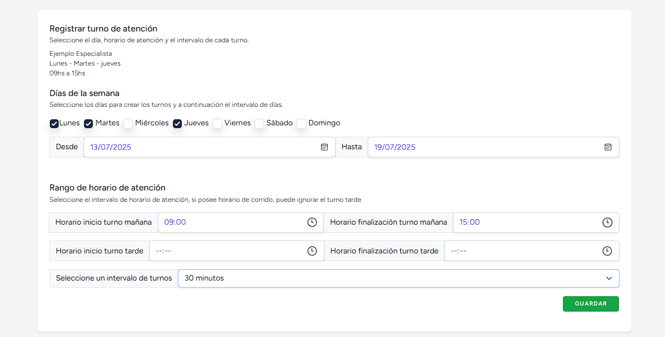Edit morning end time 15:00 field

(521, 222)
